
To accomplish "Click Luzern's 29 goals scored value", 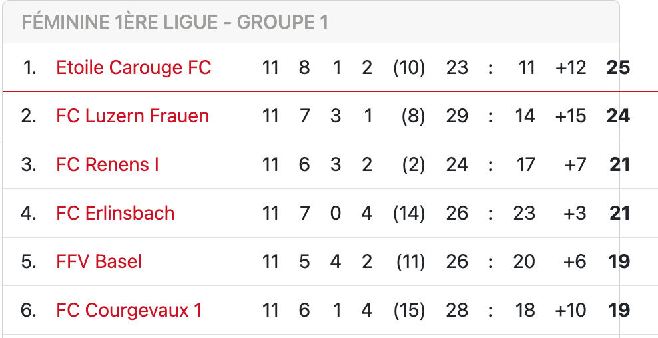I will (457, 116).
